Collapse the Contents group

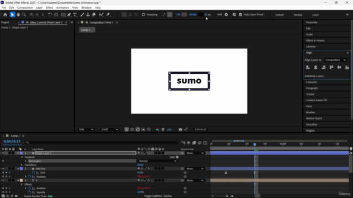(x=22, y=157)
